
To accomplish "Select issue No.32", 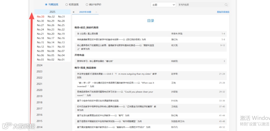I will pyautogui.click(x=51, y=17).
